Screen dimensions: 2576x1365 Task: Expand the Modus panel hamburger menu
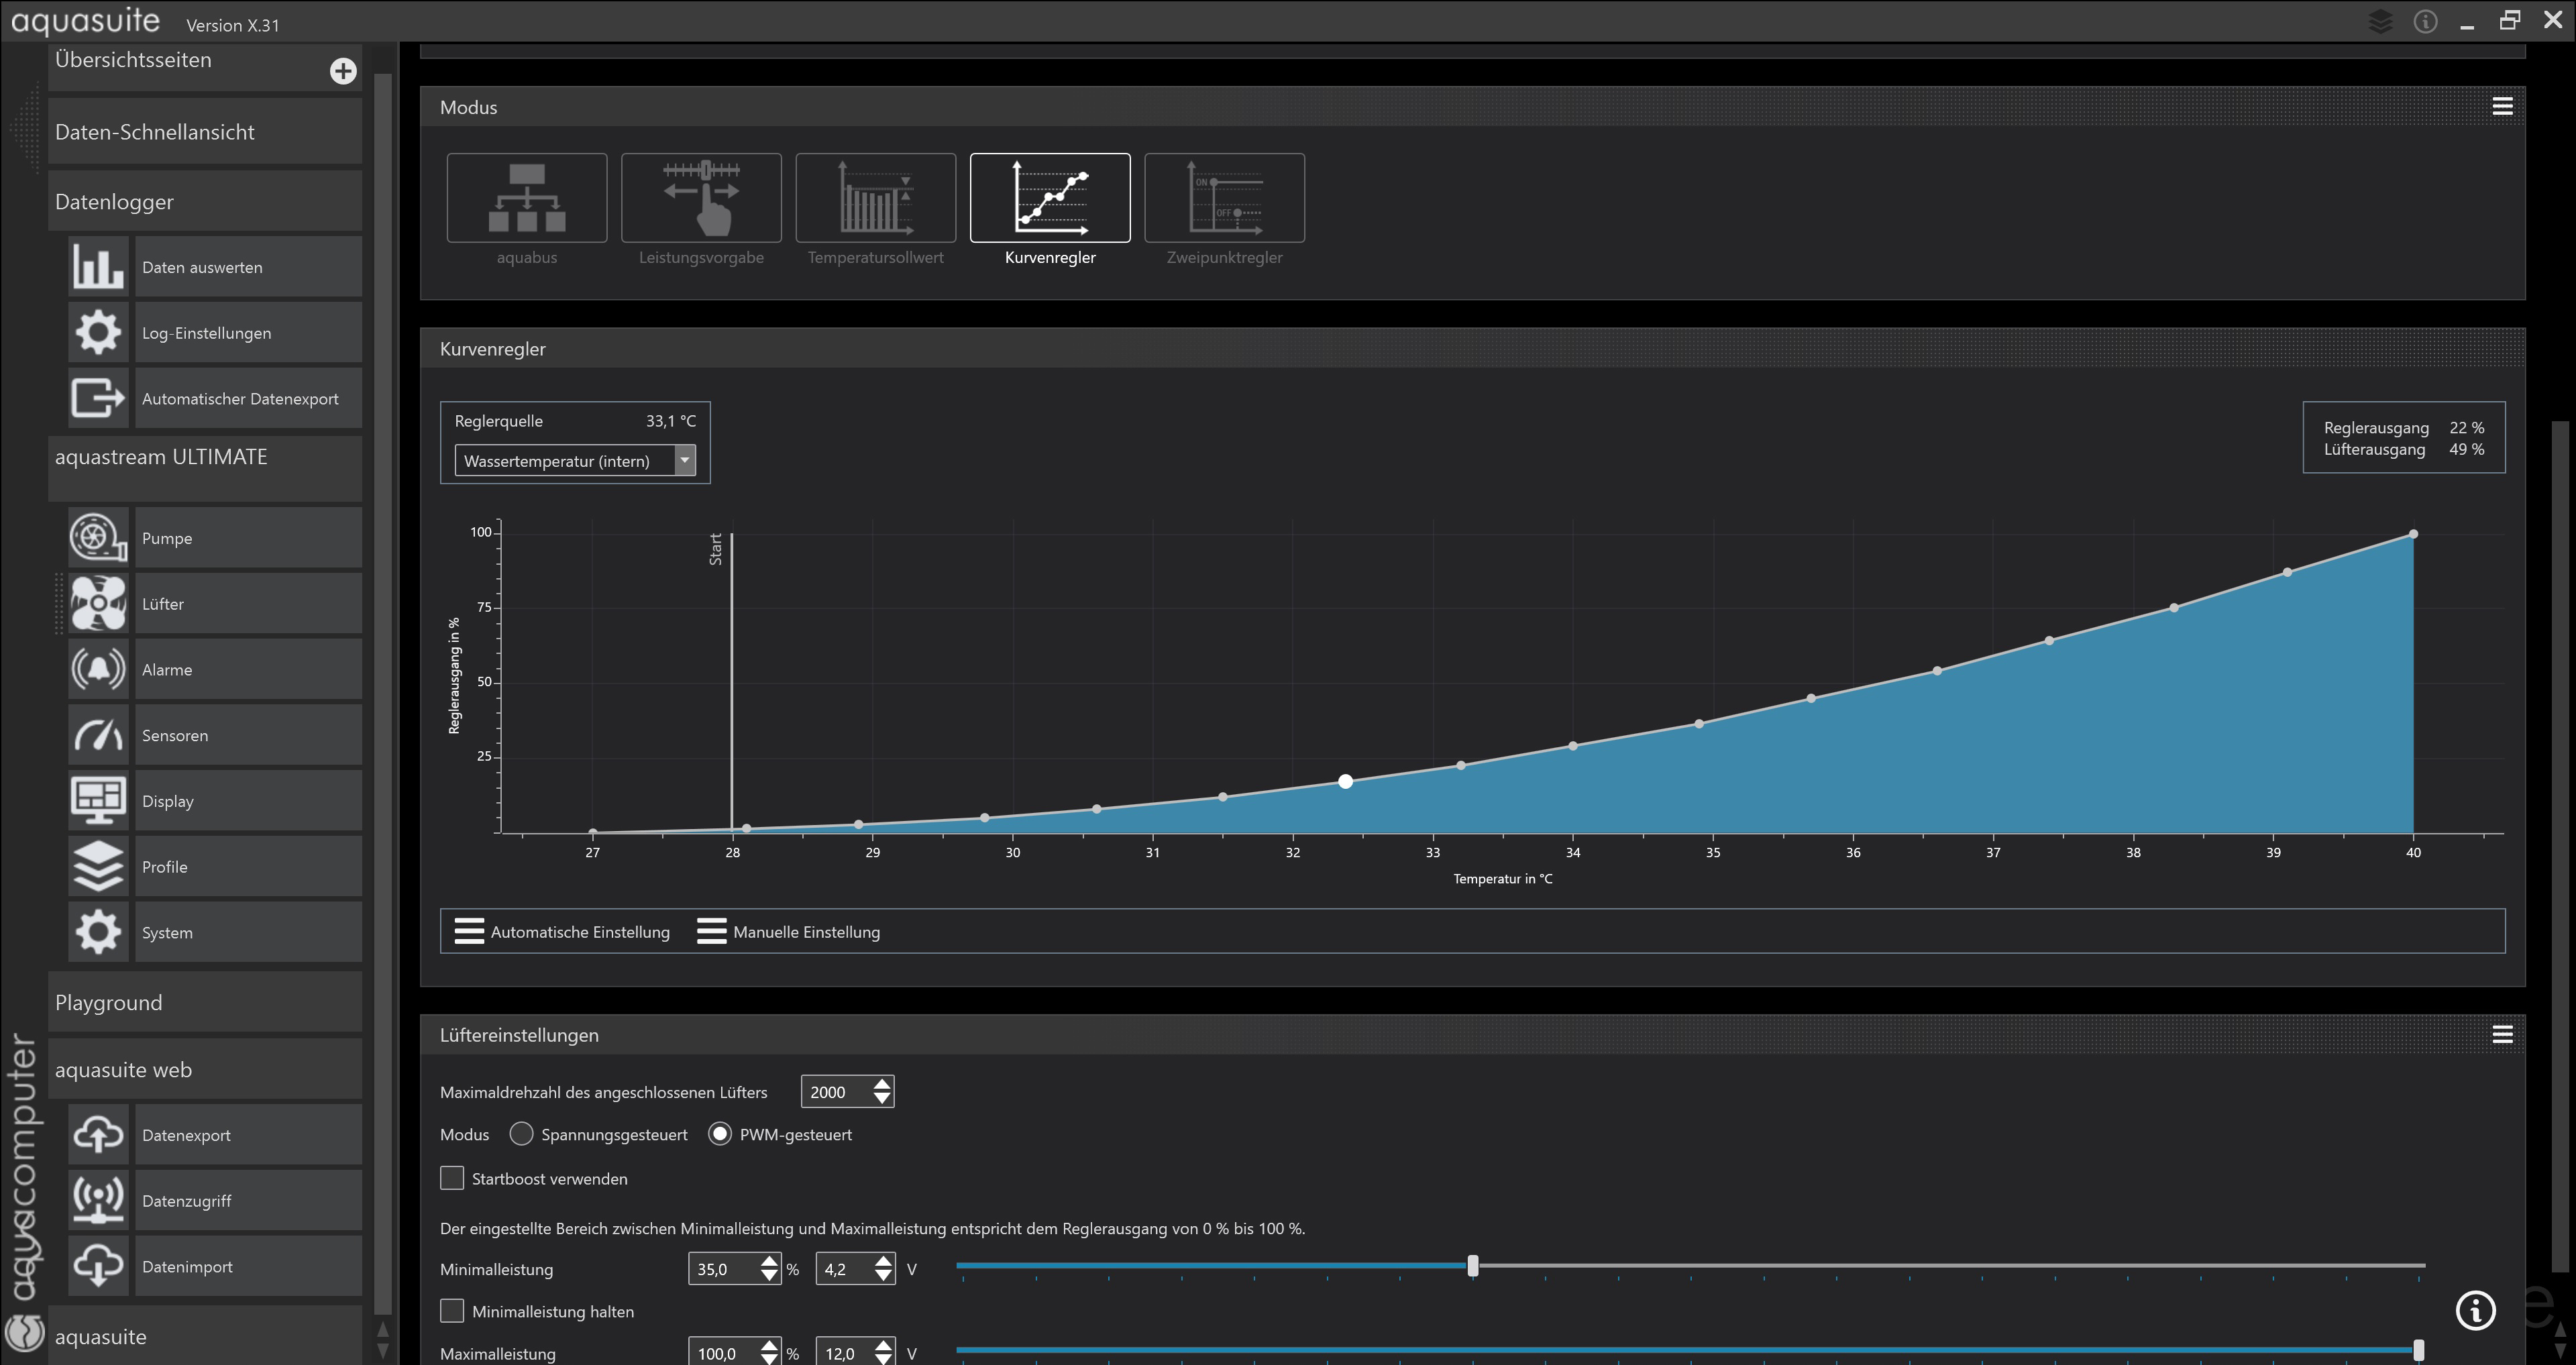2502,107
